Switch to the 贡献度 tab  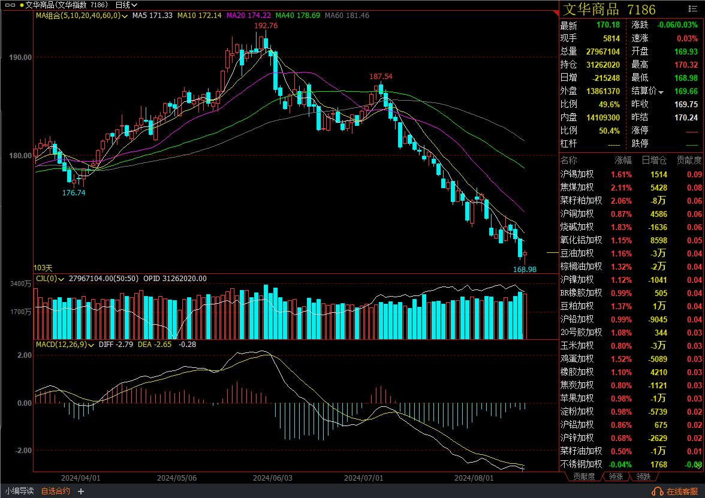[x=584, y=477]
